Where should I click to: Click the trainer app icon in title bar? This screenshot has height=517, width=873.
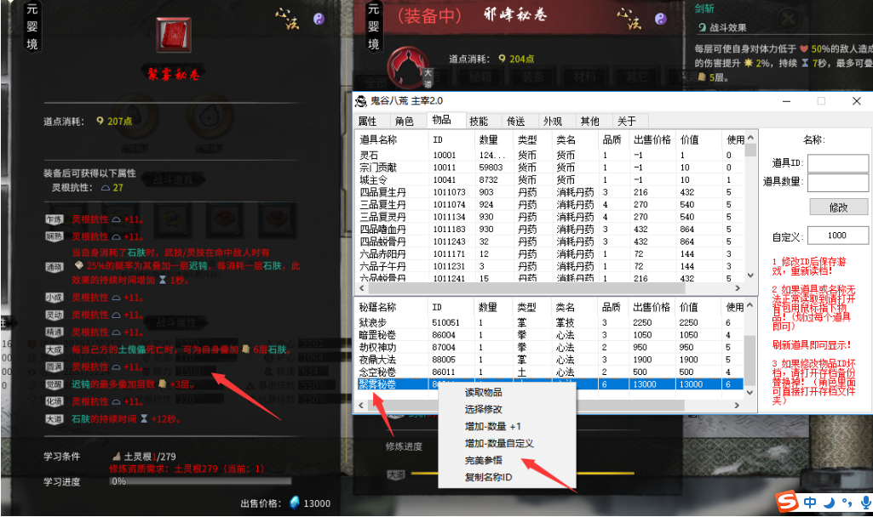(361, 101)
